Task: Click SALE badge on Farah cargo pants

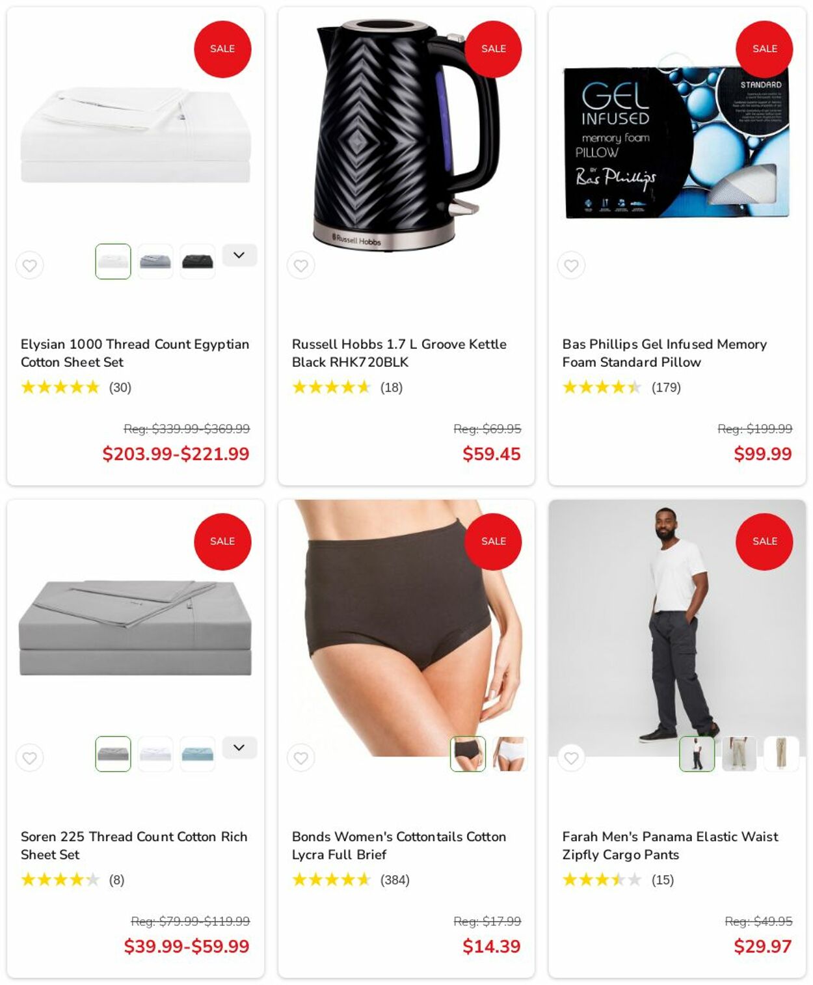Action: 764,541
